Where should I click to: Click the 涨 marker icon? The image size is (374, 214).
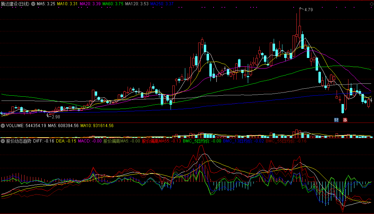click(x=345, y=120)
